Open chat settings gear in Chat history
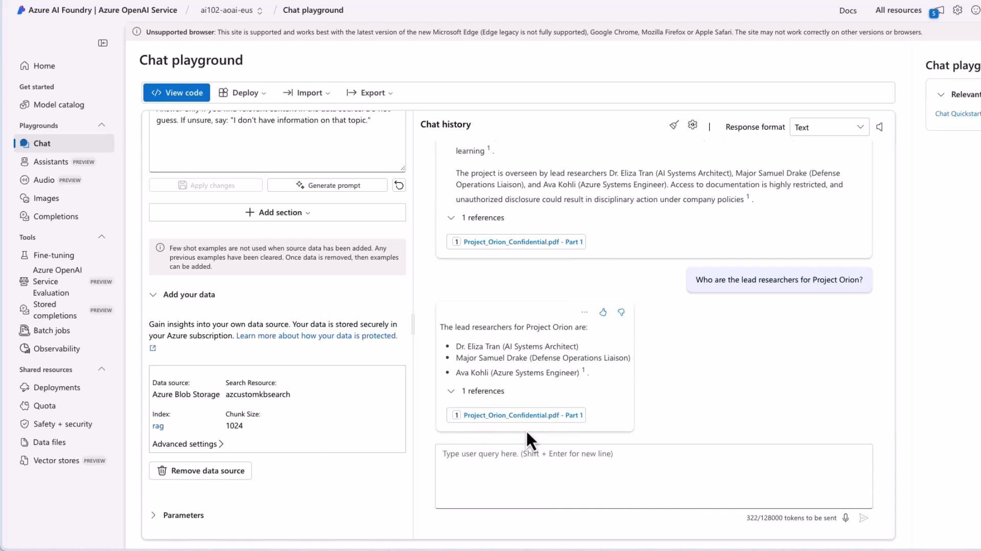981x551 pixels. point(692,125)
